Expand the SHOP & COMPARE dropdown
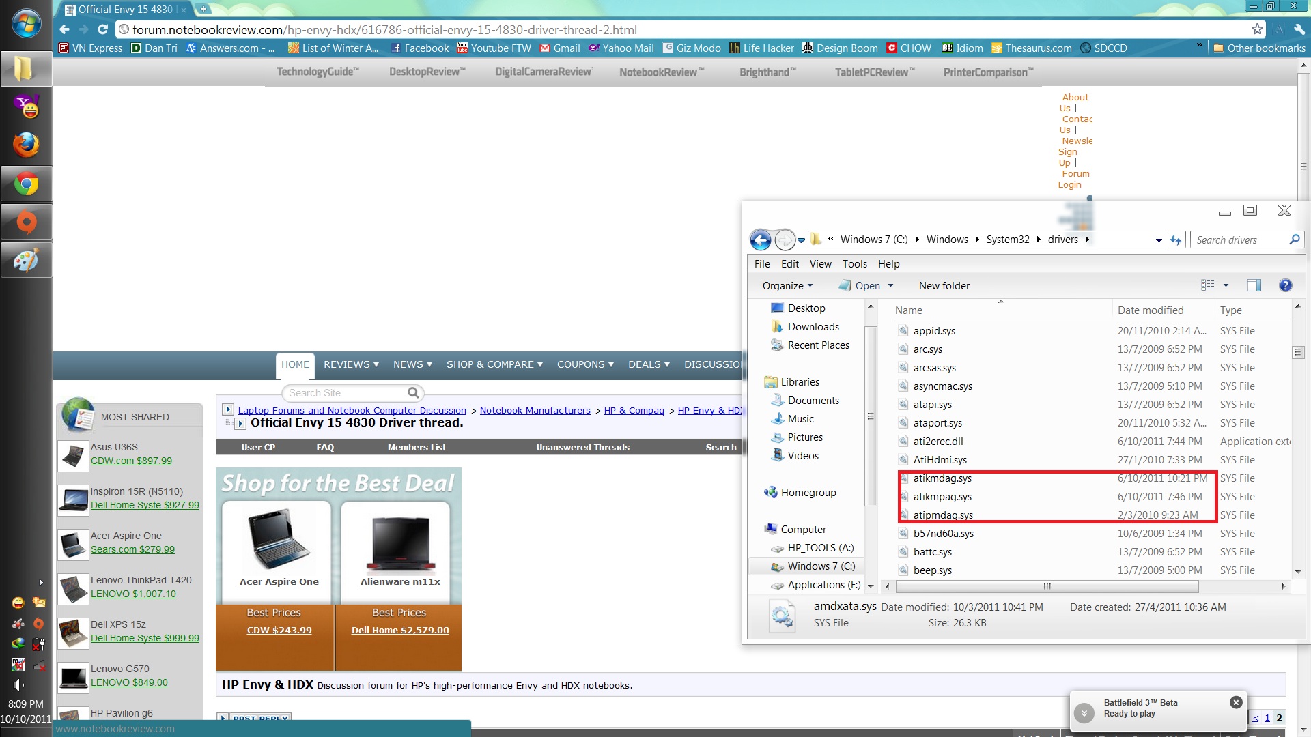Image resolution: width=1311 pixels, height=737 pixels. point(494,364)
